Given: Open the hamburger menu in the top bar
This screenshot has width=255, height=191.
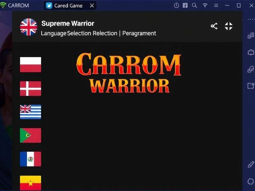Looking at the screenshot, I should click(216, 5).
